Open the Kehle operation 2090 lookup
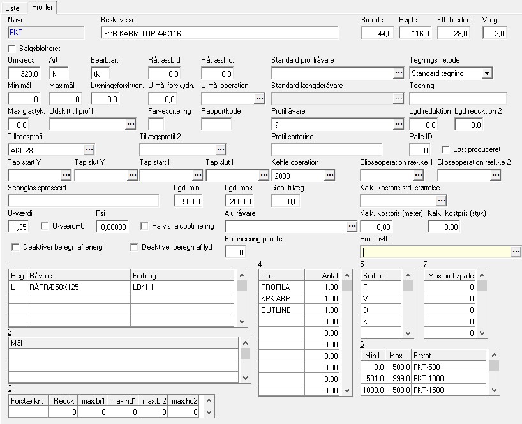Screen dimensions: 522x424 tap(329, 174)
